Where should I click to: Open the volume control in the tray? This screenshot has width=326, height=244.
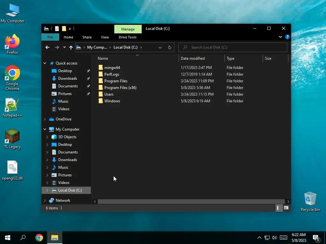(274, 238)
